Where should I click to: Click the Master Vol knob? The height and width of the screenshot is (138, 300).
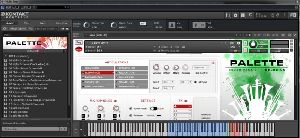87,25
